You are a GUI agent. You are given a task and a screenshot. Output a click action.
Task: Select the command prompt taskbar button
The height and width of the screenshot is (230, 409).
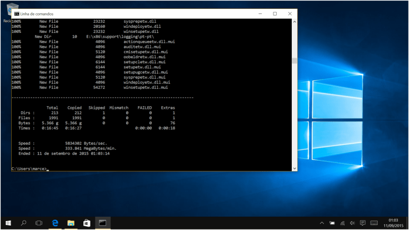tap(103, 223)
